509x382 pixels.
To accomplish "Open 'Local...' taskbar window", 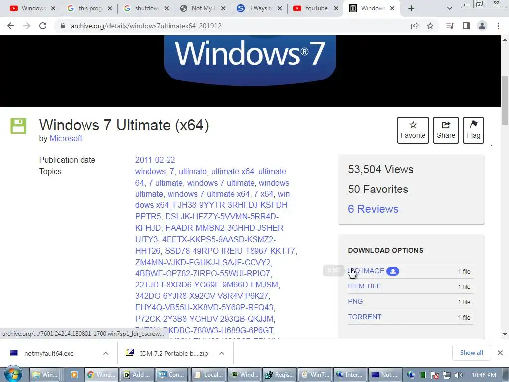I will [x=208, y=375].
